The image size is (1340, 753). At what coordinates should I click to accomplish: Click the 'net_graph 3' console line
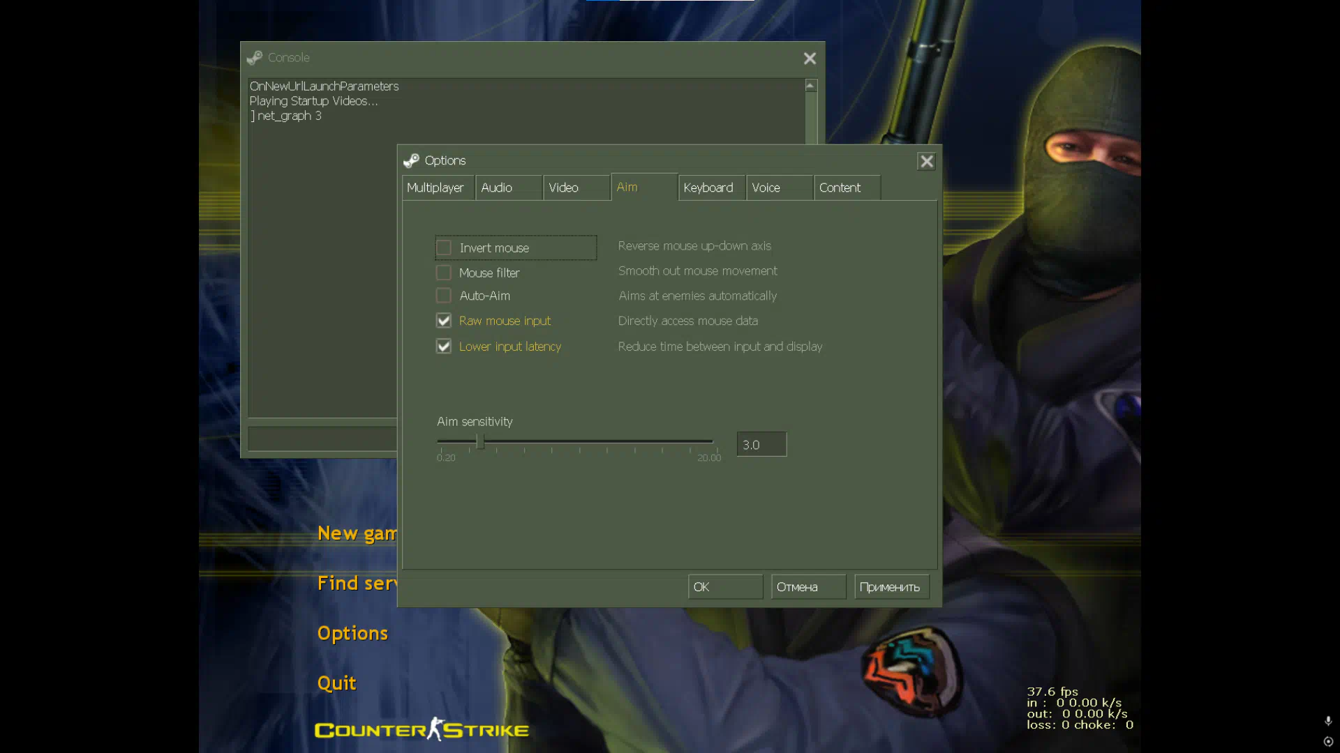(x=289, y=116)
